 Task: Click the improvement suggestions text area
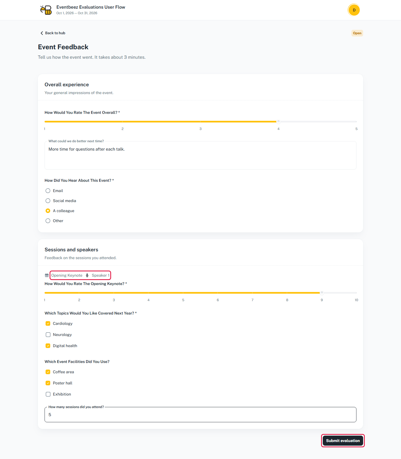point(200,155)
